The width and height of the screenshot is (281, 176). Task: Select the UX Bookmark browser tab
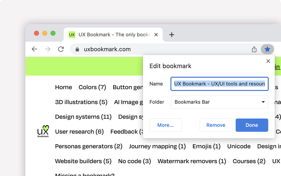(113, 35)
